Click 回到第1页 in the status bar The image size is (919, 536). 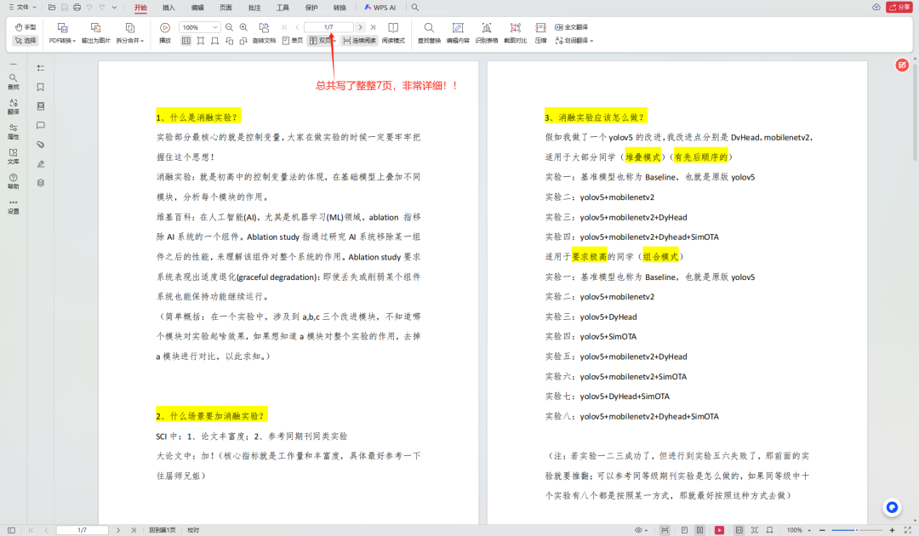pyautogui.click(x=163, y=530)
